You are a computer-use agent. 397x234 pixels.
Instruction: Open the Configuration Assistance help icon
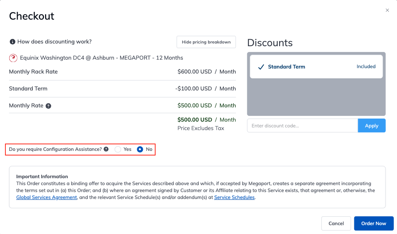click(x=106, y=149)
